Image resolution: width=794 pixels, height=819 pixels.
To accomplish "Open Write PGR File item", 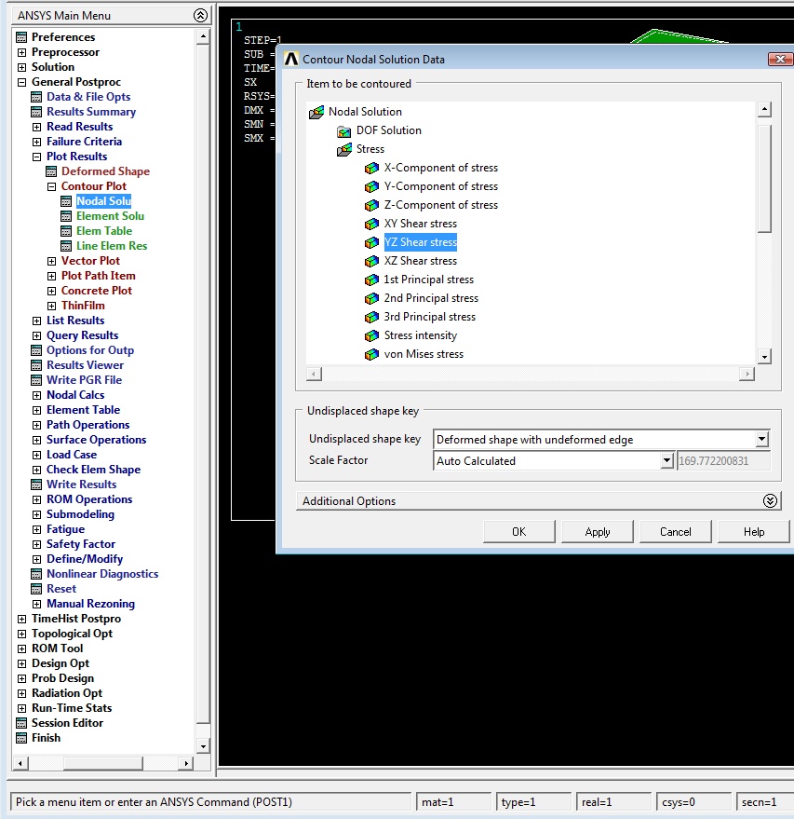I will [x=84, y=380].
